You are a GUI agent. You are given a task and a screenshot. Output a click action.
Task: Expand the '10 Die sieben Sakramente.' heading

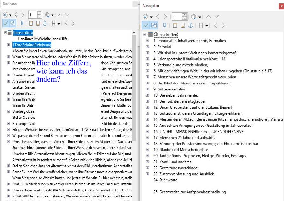[147, 95]
